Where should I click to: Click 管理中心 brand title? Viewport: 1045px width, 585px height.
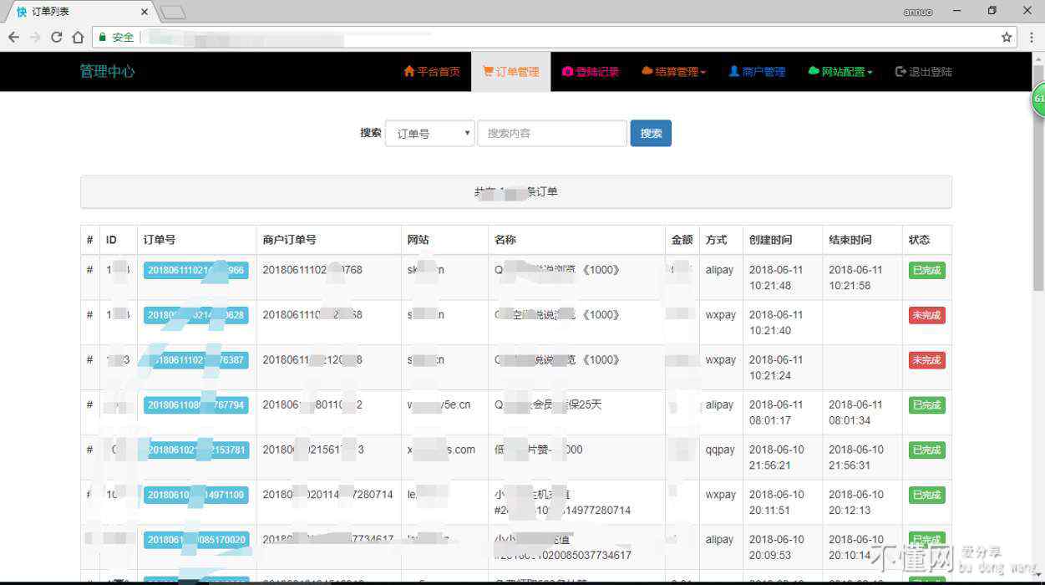pyautogui.click(x=107, y=72)
